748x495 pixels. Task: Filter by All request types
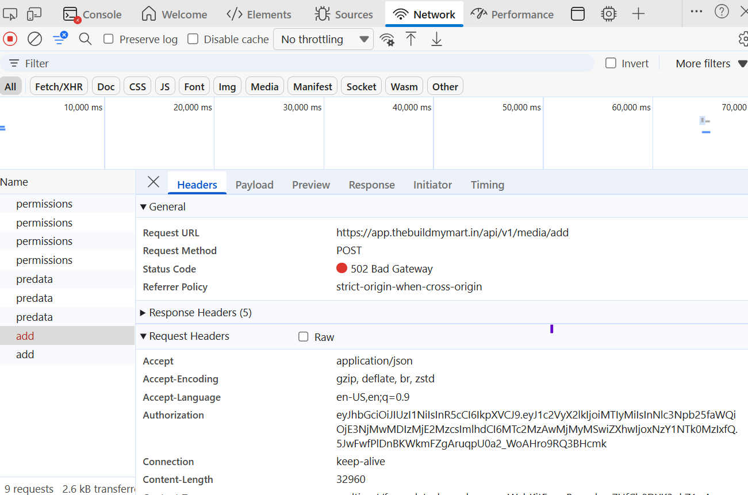10,86
